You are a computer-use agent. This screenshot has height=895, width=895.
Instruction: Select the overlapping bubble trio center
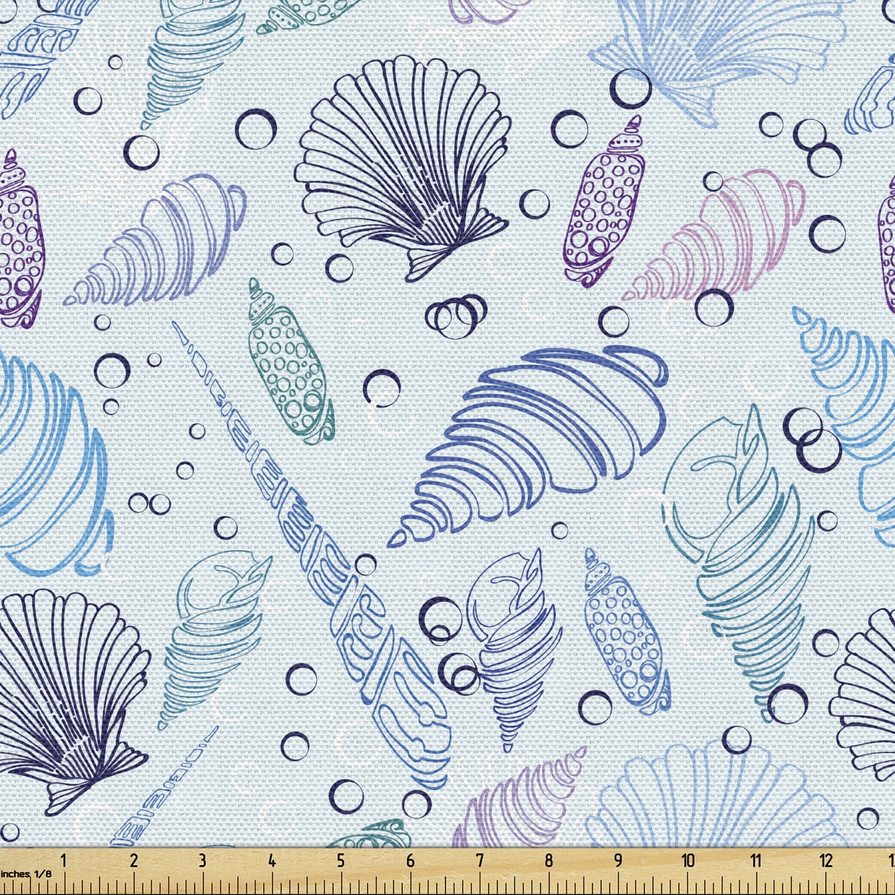click(x=456, y=316)
